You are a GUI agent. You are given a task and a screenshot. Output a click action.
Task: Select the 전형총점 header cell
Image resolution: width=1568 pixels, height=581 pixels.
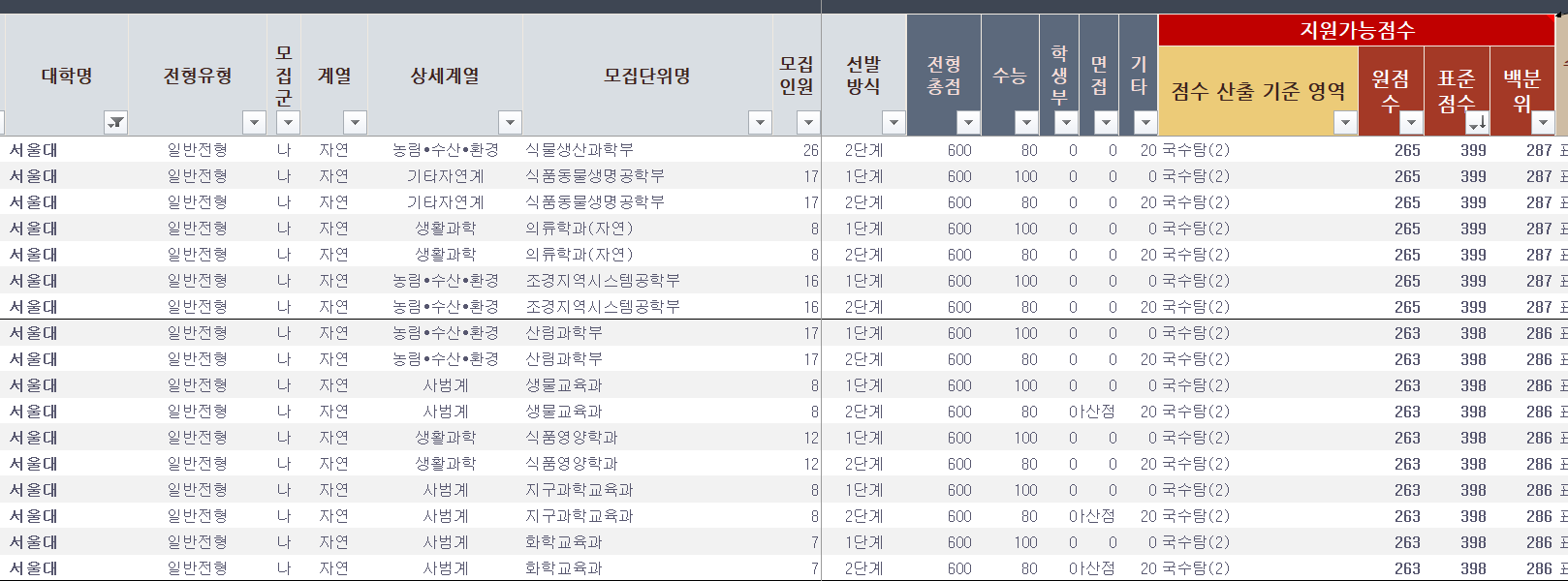(944, 76)
